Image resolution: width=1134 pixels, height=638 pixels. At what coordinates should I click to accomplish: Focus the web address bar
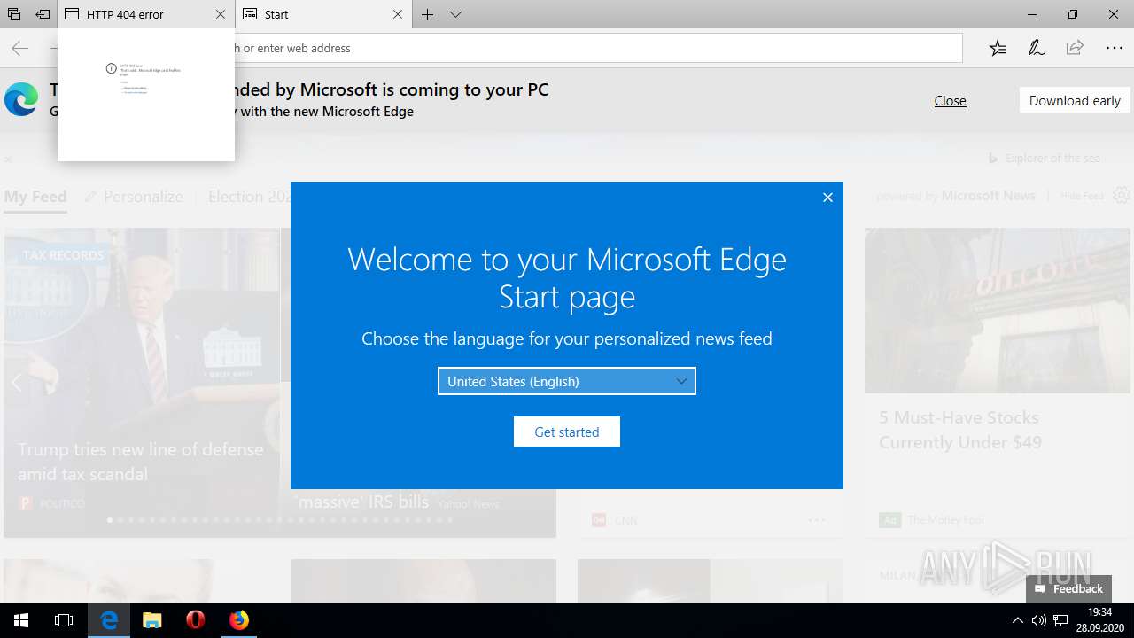598,48
